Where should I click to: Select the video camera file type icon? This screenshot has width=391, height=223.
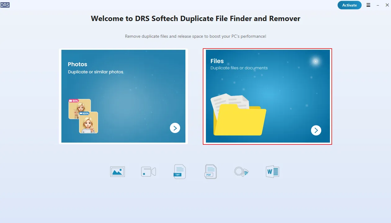click(x=148, y=172)
